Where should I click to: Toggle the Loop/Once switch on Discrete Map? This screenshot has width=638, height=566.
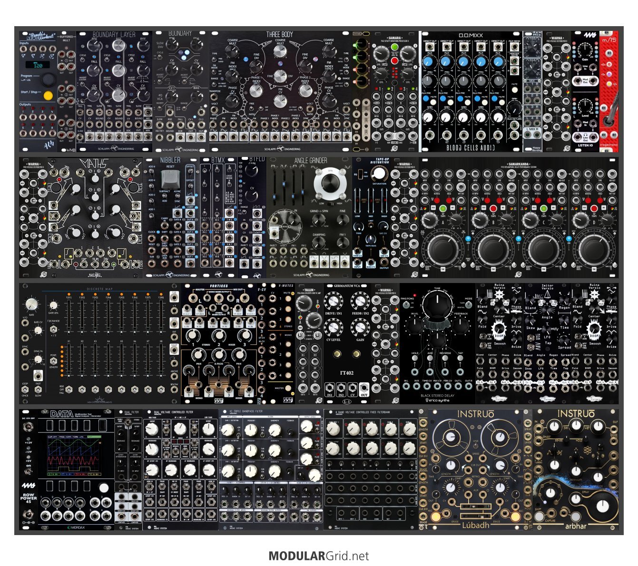click(x=25, y=390)
